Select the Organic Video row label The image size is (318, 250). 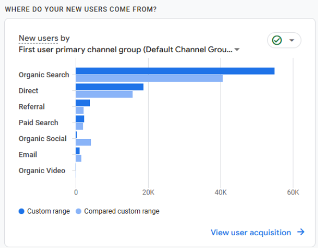tap(42, 170)
